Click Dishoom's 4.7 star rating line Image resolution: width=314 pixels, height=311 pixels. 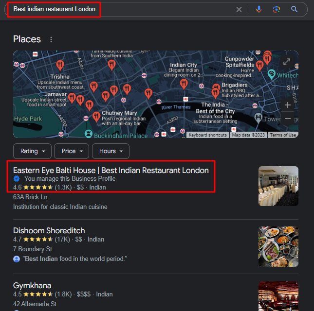click(x=58, y=240)
